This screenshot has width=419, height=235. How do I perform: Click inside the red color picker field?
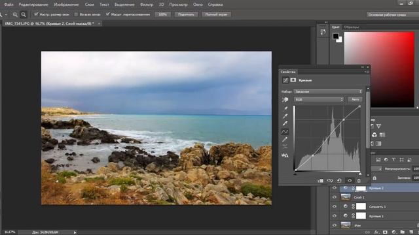379,70
